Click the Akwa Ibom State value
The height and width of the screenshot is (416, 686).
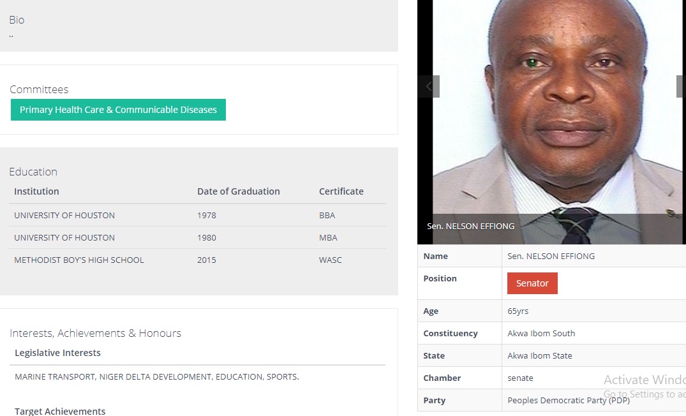(539, 355)
